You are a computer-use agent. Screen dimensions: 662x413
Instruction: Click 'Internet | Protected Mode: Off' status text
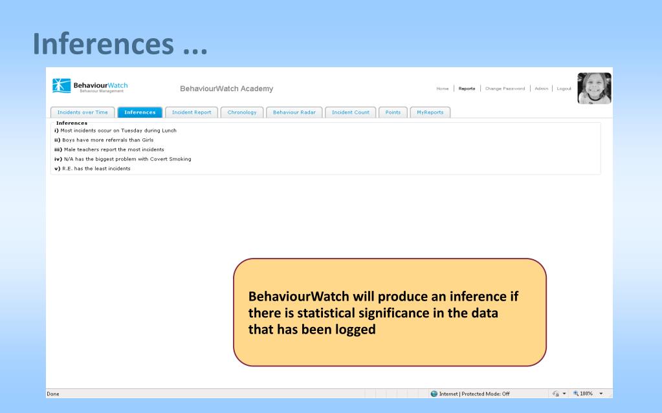point(474,394)
